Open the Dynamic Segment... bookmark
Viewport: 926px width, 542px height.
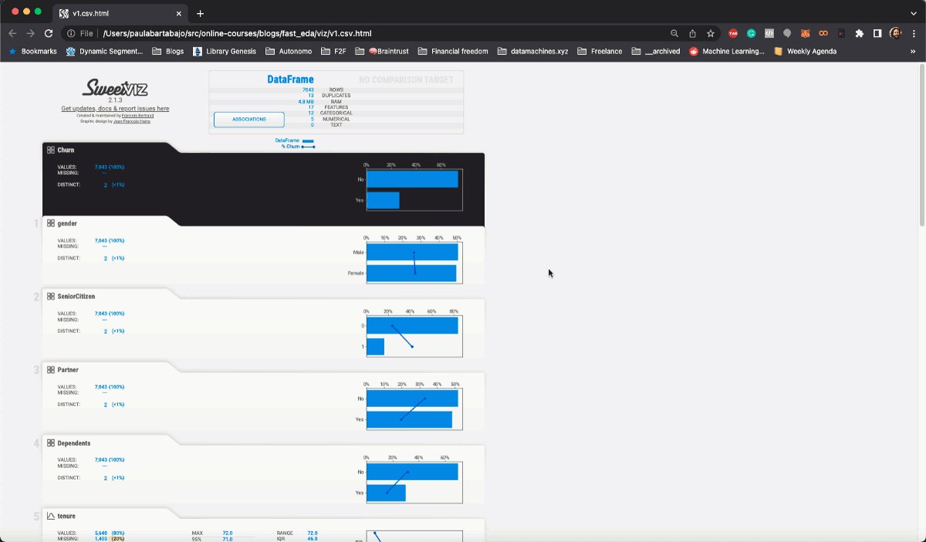coord(104,52)
